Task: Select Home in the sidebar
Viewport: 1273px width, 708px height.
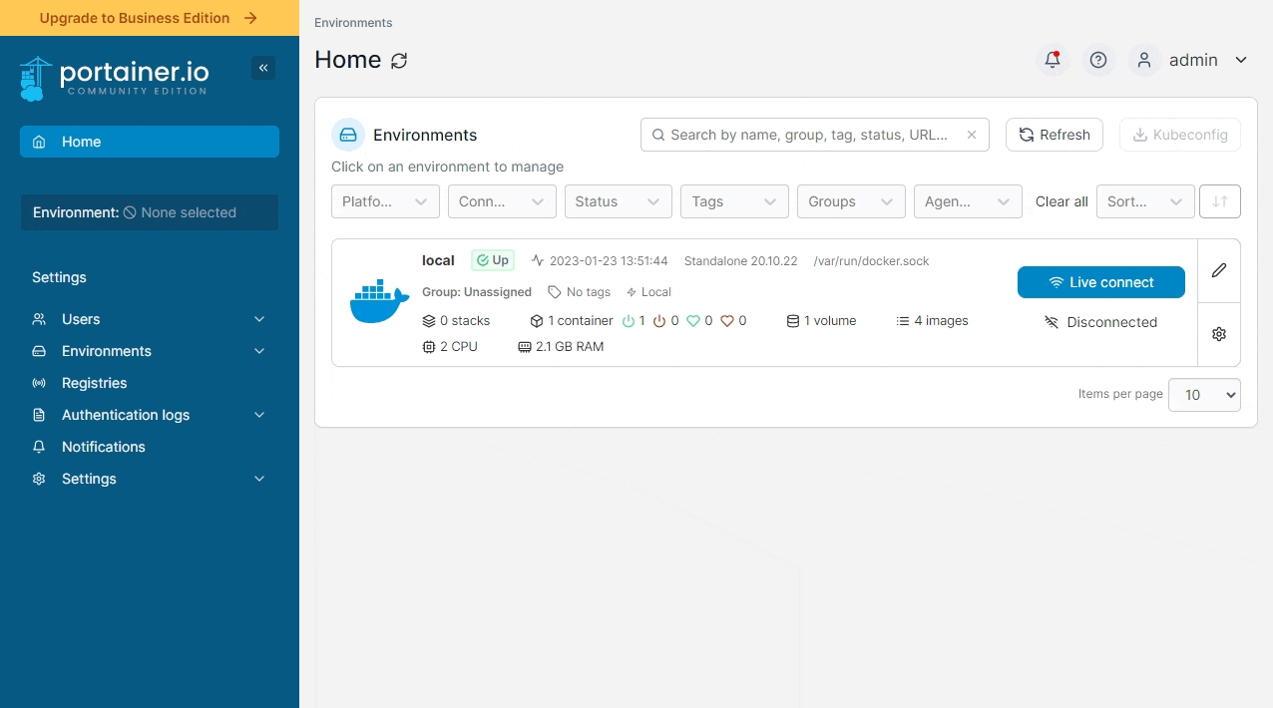Action: pyautogui.click(x=82, y=142)
